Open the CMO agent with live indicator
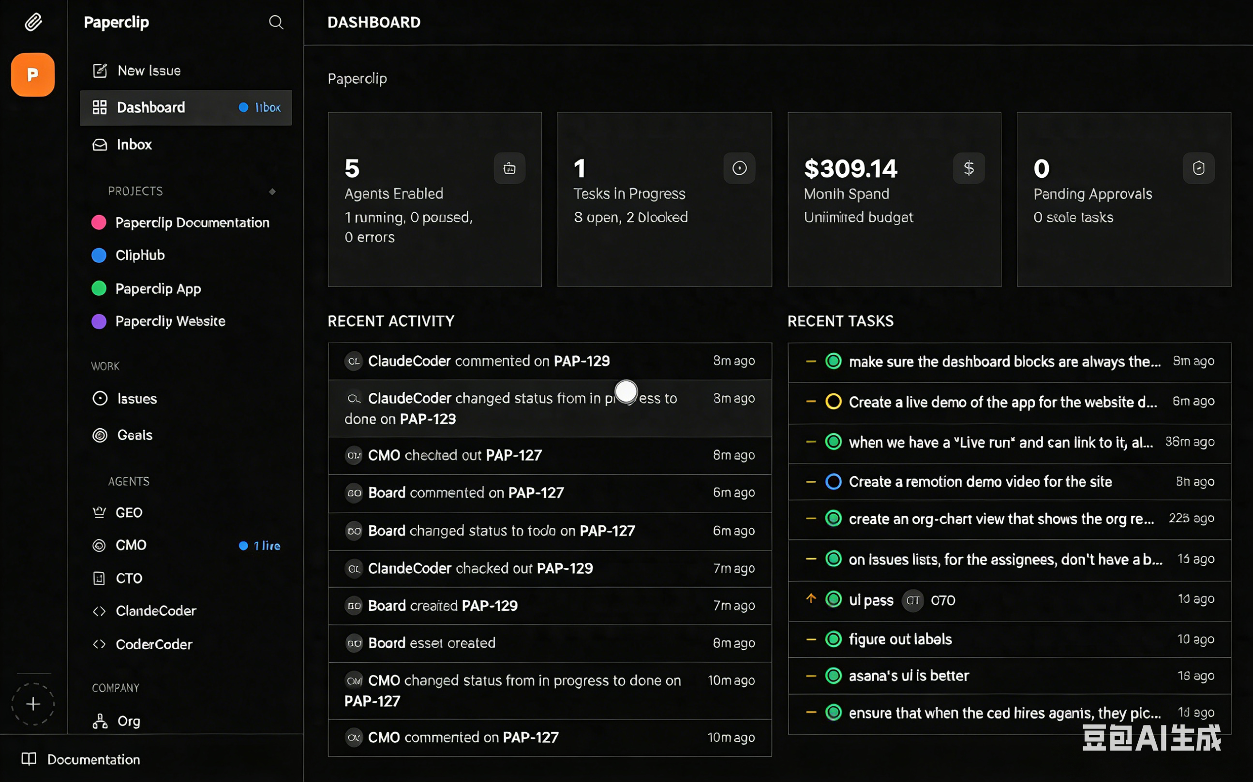This screenshot has height=782, width=1253. point(131,545)
